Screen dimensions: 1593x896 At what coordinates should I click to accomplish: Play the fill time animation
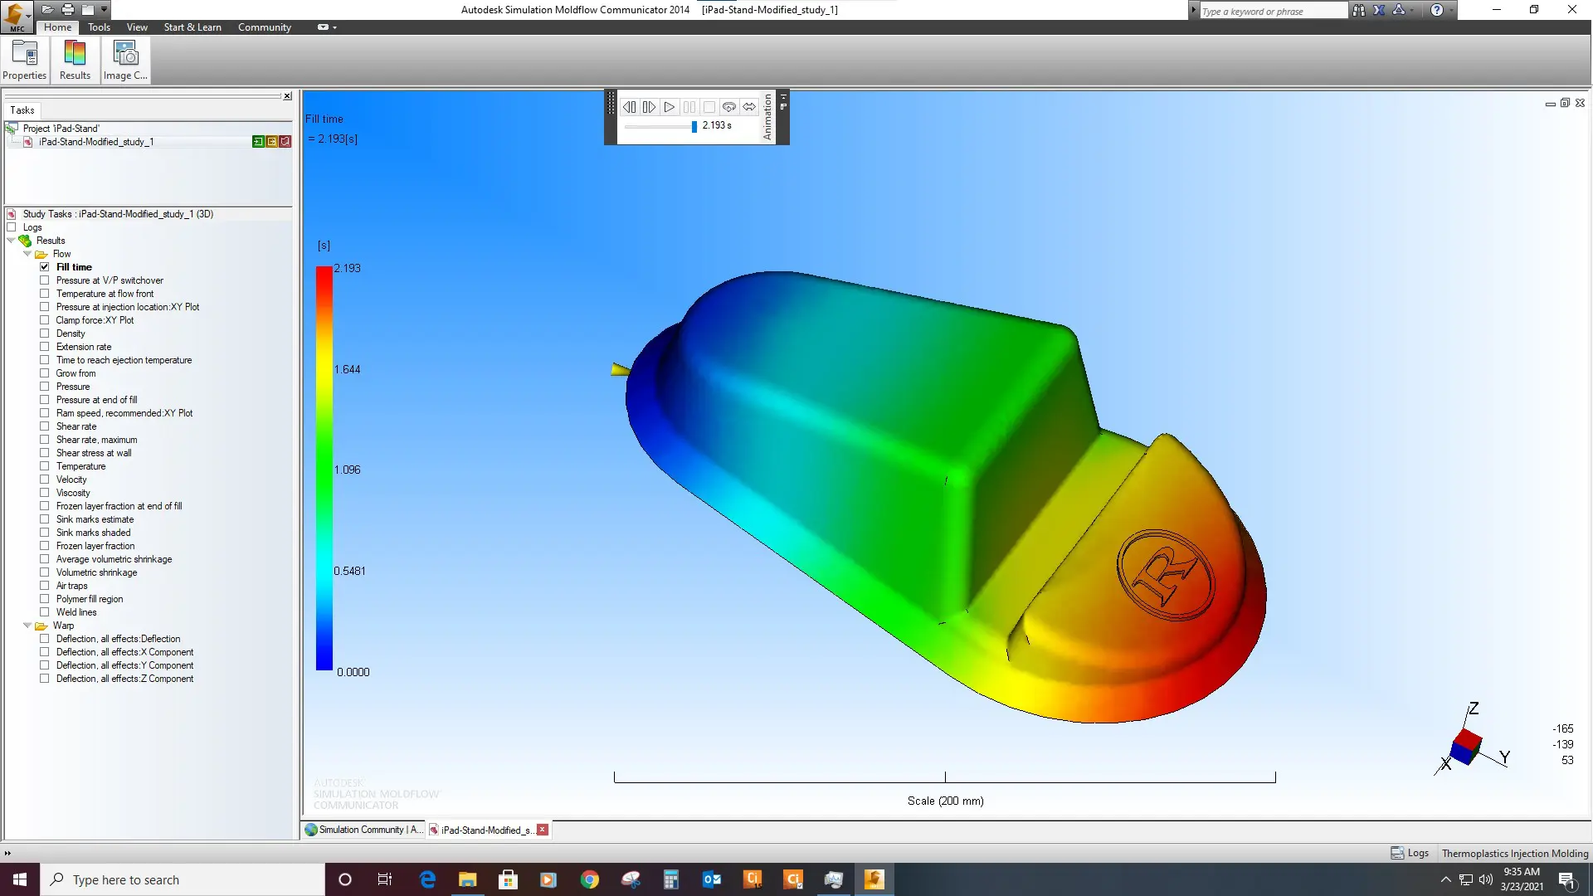coord(669,107)
